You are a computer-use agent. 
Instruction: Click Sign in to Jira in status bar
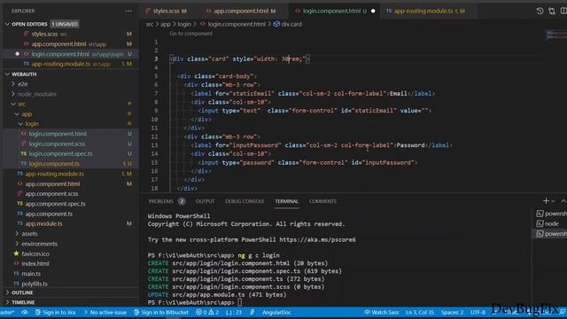click(55, 312)
